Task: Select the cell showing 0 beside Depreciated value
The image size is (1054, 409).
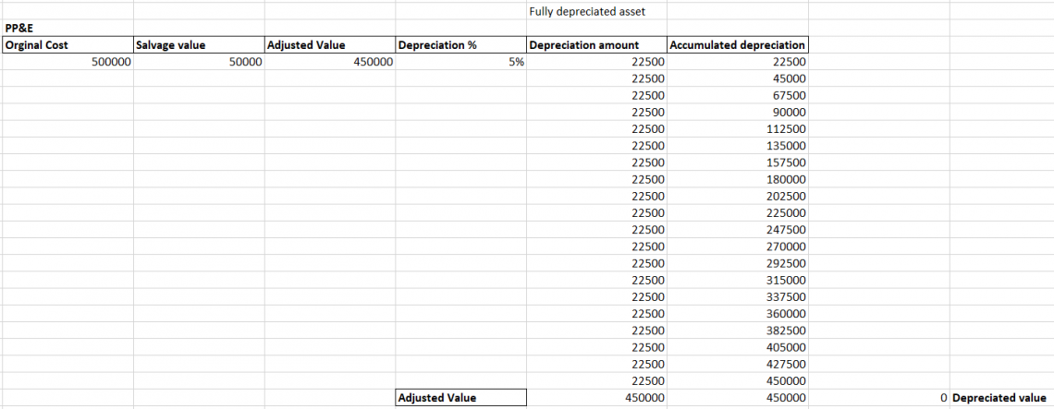Action: click(941, 398)
